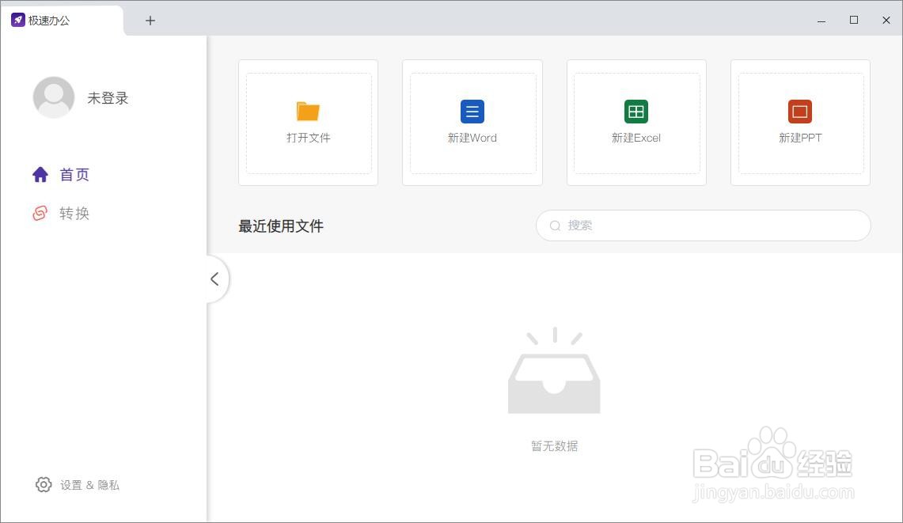Click the convert icon beside 转换
The height and width of the screenshot is (523, 903).
click(x=40, y=213)
